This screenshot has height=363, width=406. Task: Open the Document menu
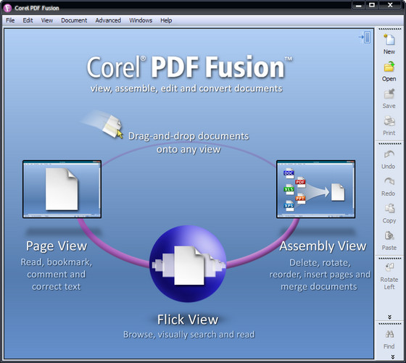(x=74, y=20)
